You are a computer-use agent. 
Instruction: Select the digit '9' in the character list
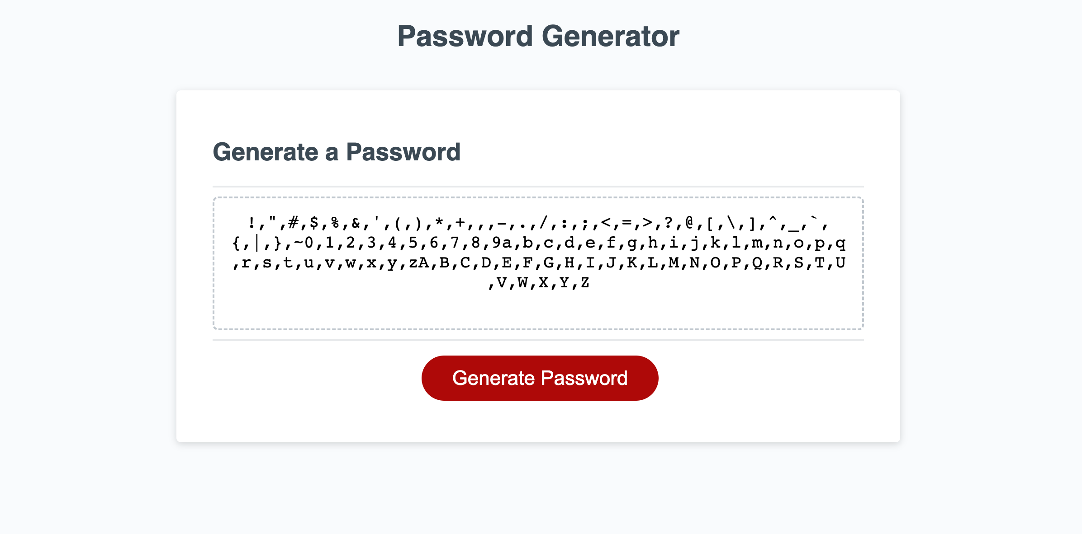497,244
